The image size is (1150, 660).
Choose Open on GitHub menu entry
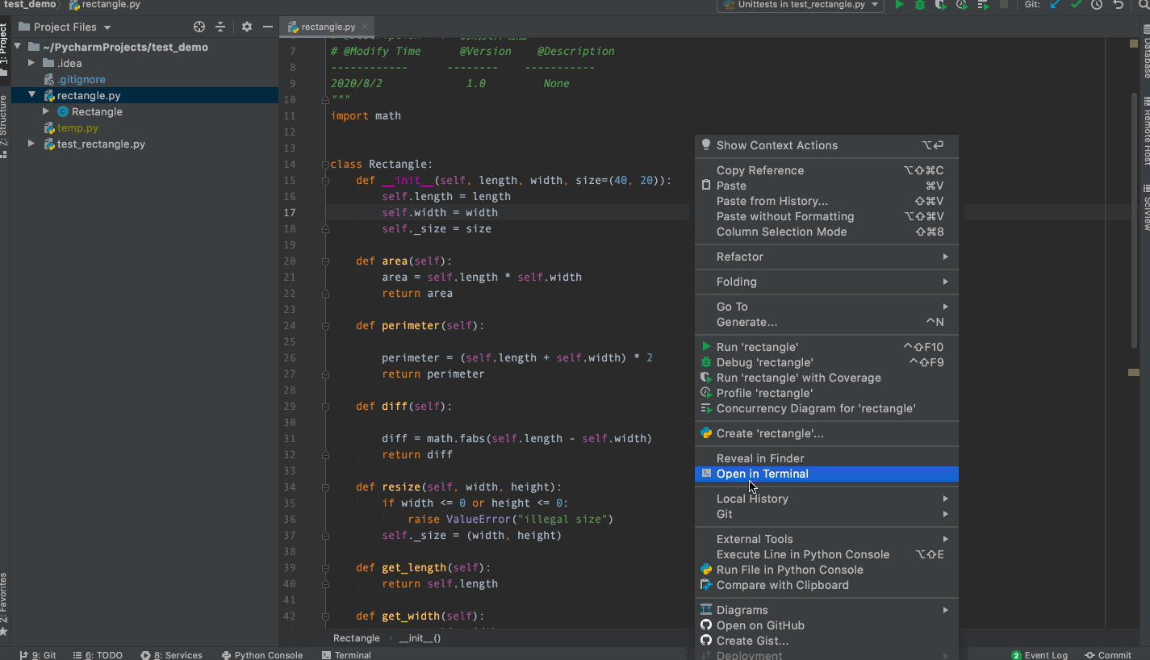(826, 625)
